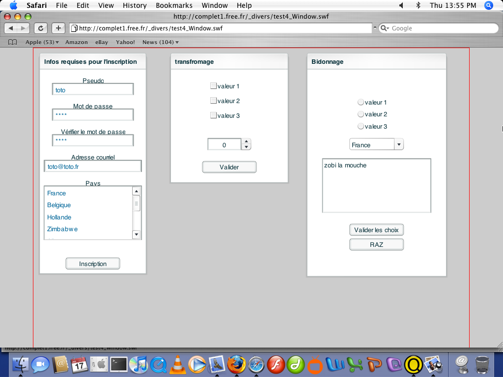Screen dimensions: 503x377
Task: Open Finder from the Dock
Action: (x=21, y=365)
